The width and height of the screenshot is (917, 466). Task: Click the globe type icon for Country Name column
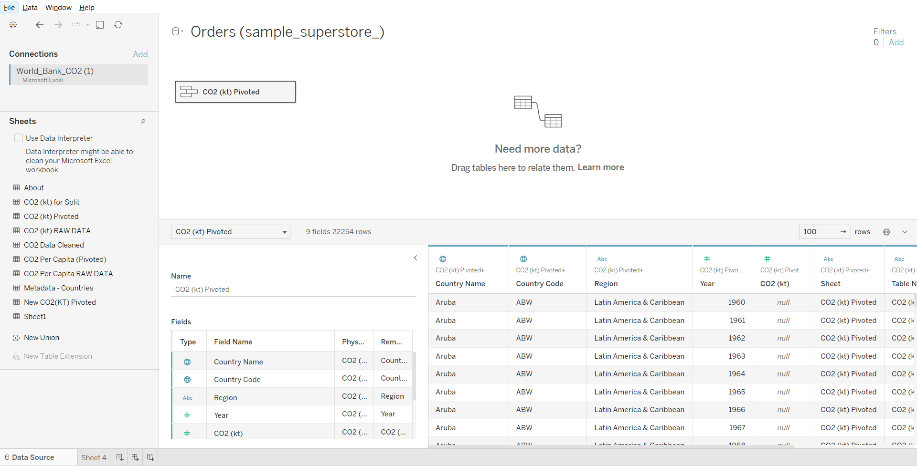click(443, 259)
